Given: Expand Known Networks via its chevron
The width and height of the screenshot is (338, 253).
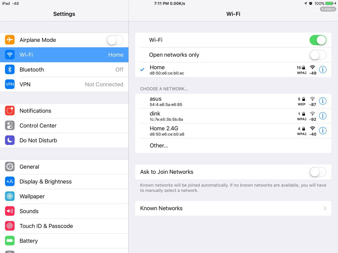Looking at the screenshot, I should coord(325,208).
